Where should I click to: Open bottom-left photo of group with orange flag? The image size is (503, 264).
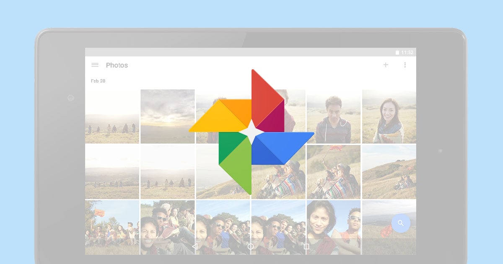[x=112, y=227]
